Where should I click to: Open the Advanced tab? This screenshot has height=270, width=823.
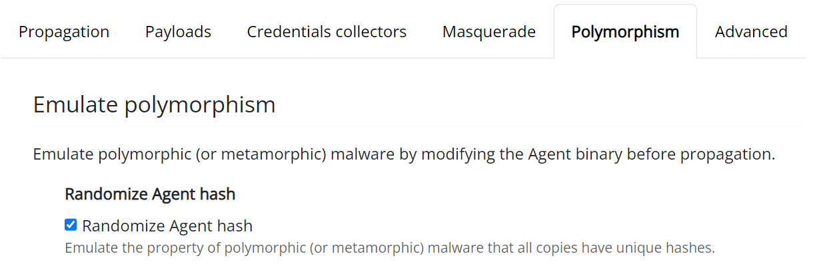point(751,32)
